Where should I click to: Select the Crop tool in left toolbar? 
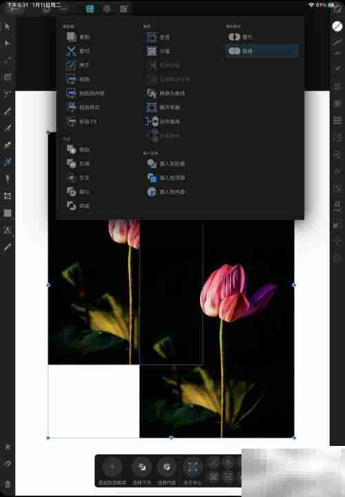(8, 196)
